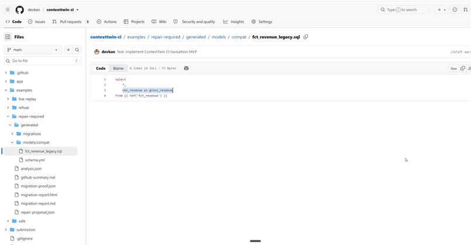Open migration-proof.json file
The image size is (471, 245).
[38, 186]
